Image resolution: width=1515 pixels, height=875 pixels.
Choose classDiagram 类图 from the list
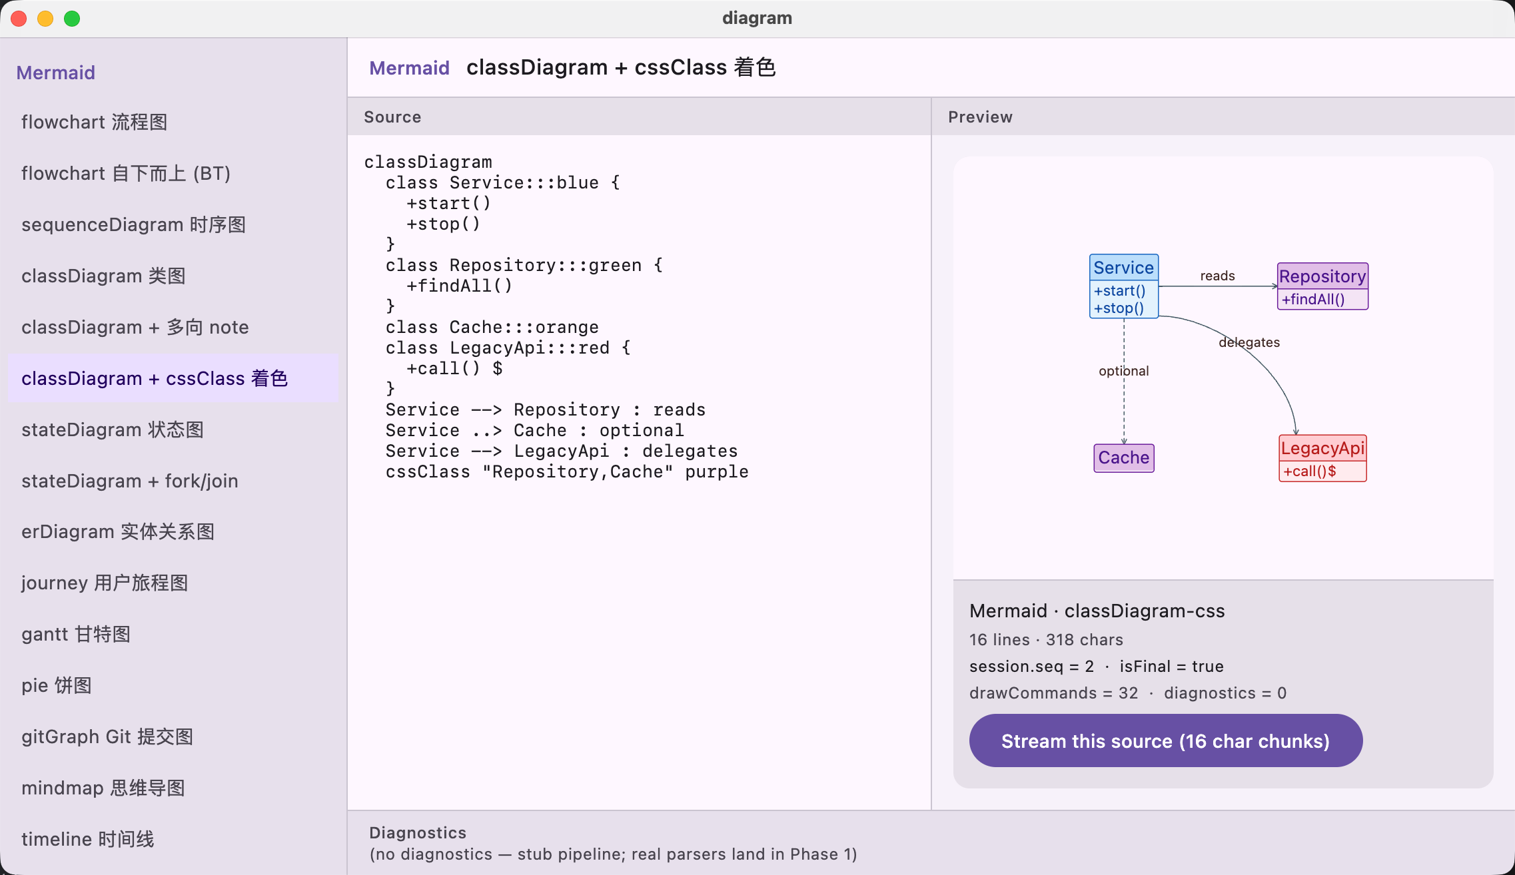pos(173,276)
